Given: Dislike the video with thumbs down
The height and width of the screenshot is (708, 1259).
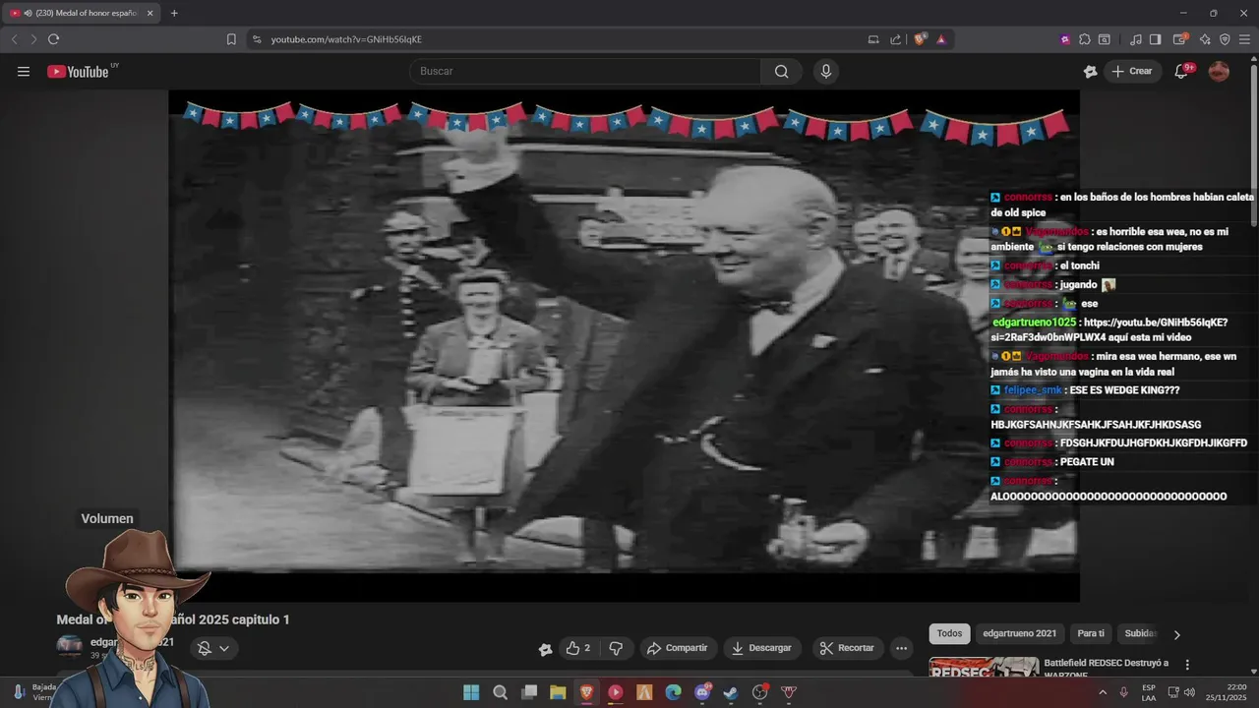Looking at the screenshot, I should click(616, 648).
